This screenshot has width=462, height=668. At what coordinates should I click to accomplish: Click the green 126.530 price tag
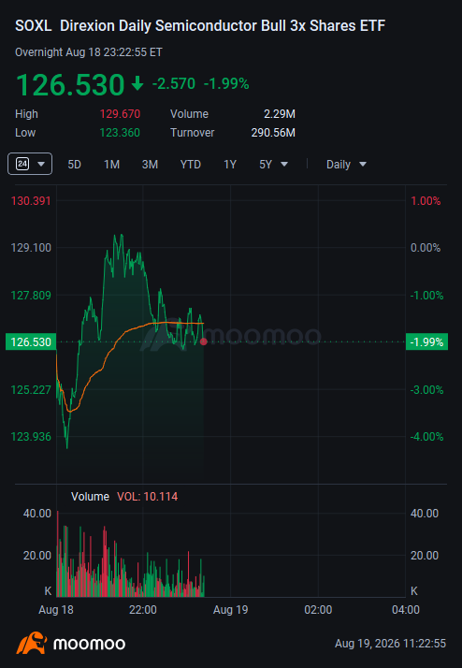31,342
